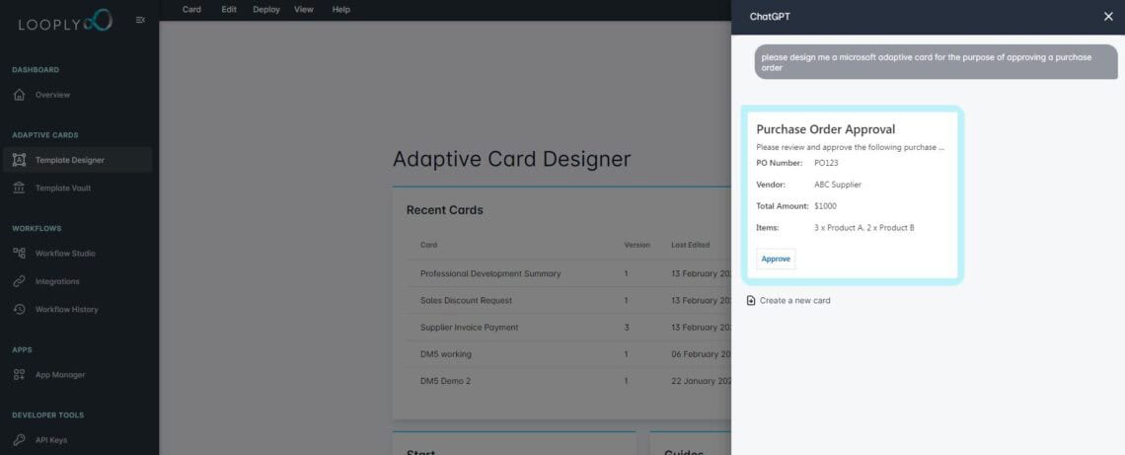Click the new card document icon
The height and width of the screenshot is (455, 1125).
[750, 301]
